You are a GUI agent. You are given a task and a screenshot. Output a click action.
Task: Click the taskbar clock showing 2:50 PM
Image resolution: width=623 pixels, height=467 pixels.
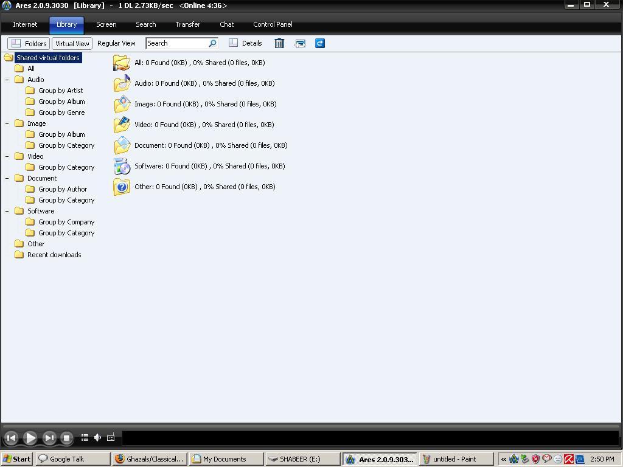[x=602, y=459]
